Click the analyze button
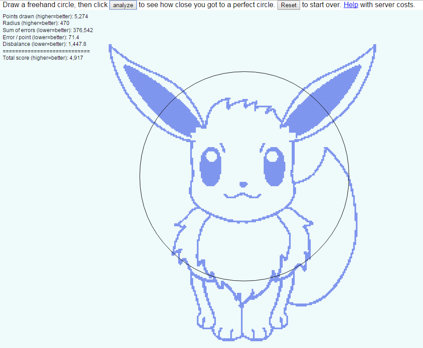The image size is (423, 348). coord(123,5)
